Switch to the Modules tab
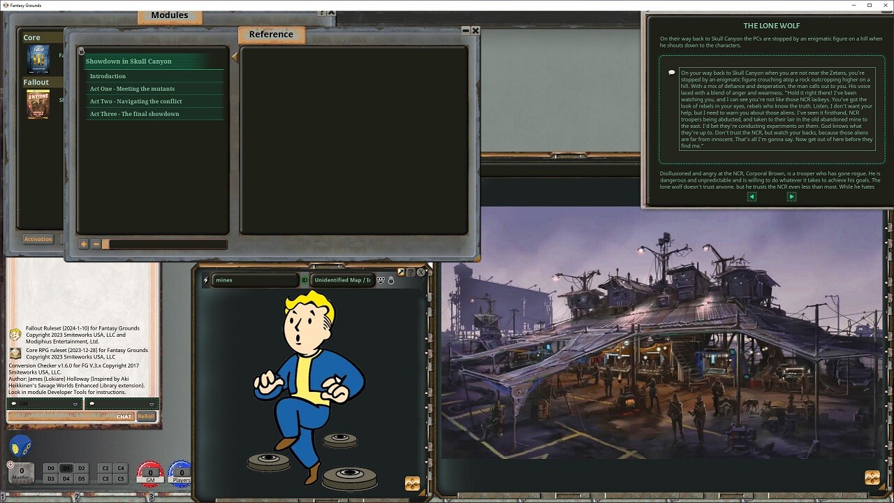894x503 pixels. (169, 15)
